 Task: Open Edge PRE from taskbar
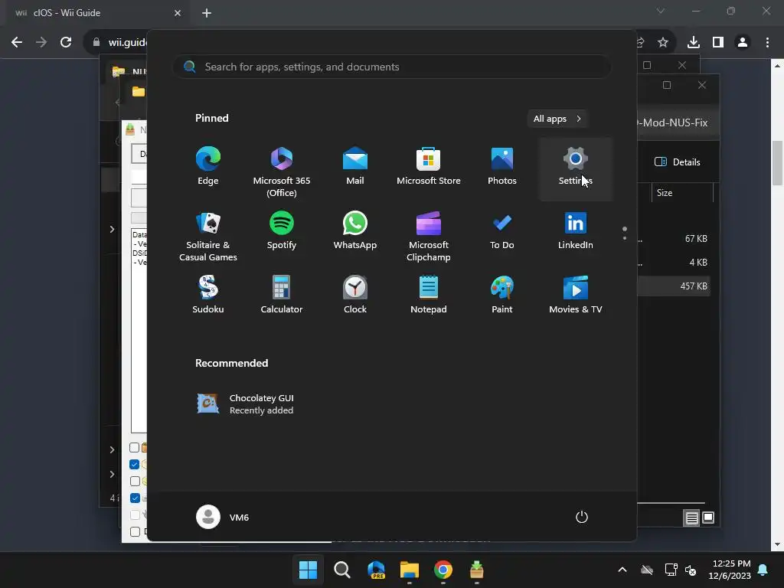[x=376, y=570]
